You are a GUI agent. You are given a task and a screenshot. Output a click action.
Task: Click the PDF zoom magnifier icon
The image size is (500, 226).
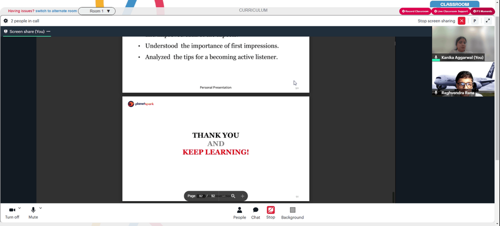coord(233,196)
